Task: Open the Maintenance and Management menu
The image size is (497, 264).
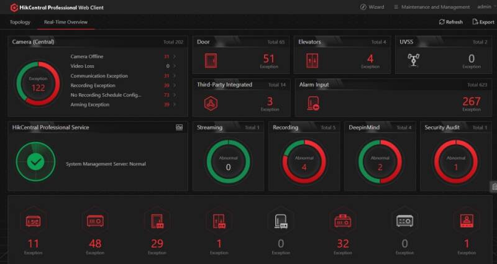Action: 431,7
